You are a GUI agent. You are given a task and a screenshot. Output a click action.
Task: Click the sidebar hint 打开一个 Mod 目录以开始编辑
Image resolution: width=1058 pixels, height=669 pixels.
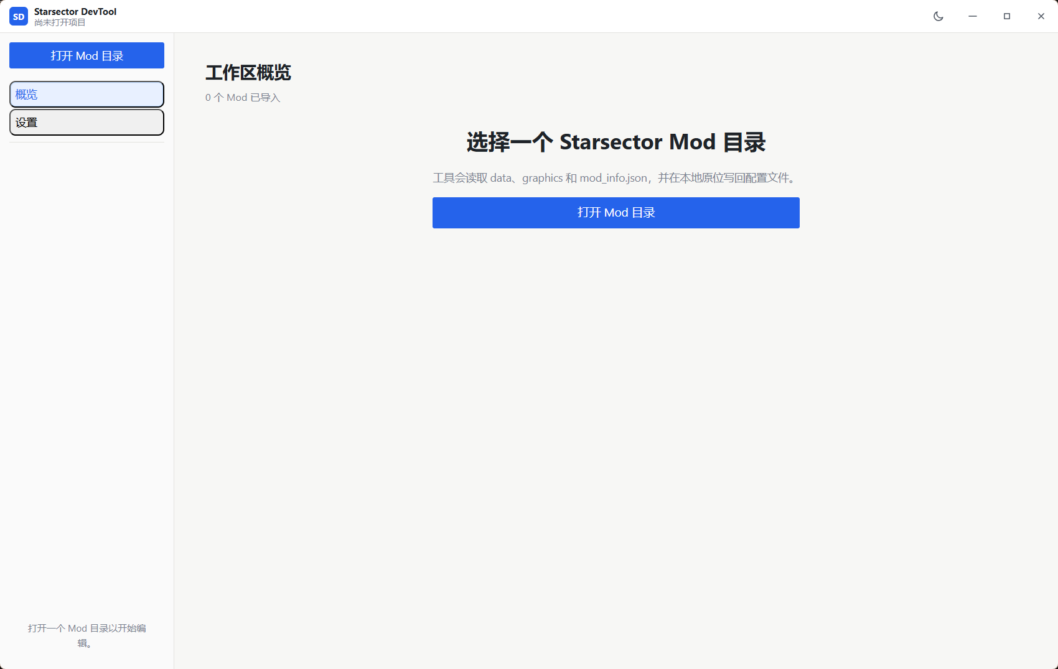pos(87,635)
